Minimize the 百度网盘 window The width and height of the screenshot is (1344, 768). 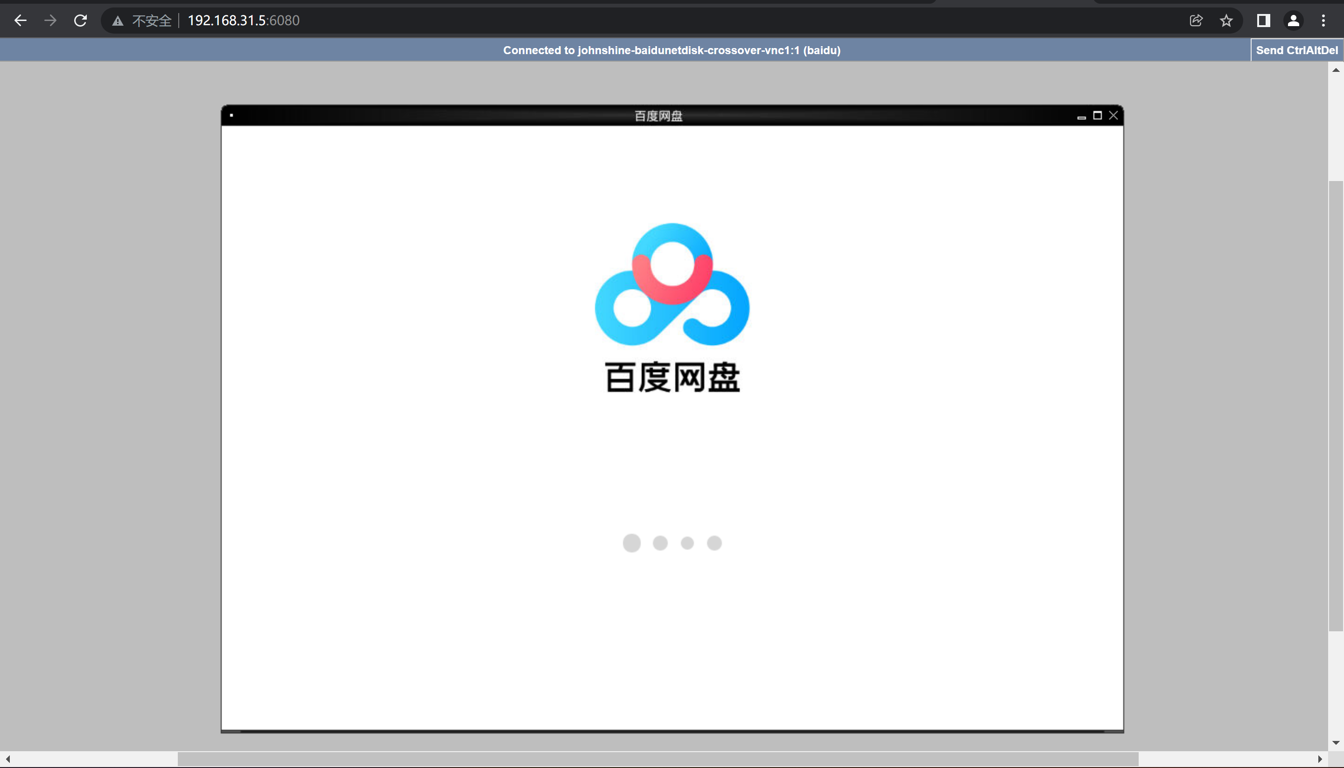pyautogui.click(x=1081, y=116)
